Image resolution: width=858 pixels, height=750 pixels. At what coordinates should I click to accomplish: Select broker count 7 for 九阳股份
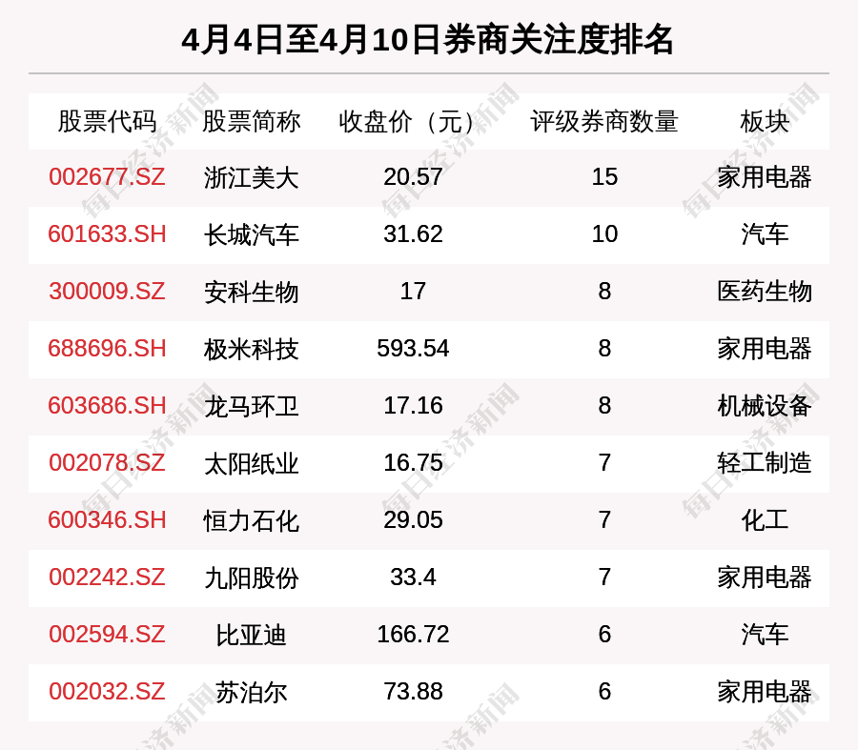click(604, 578)
